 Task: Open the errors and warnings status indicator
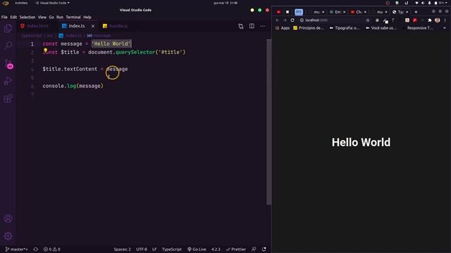pyautogui.click(x=51, y=249)
